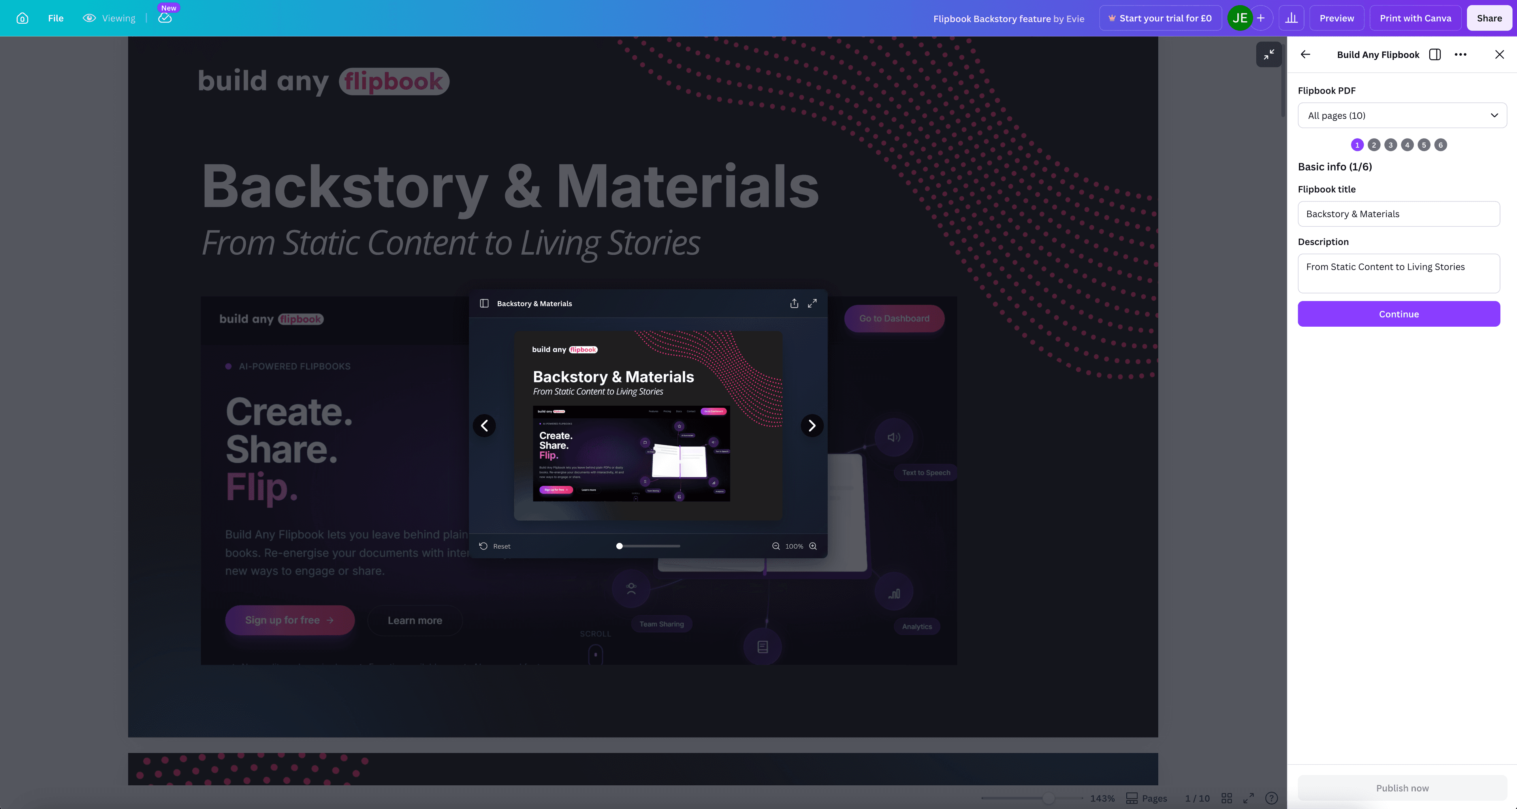Image resolution: width=1517 pixels, height=809 pixels.
Task: Expand flipbook viewer to fullscreen
Action: pyautogui.click(x=812, y=303)
